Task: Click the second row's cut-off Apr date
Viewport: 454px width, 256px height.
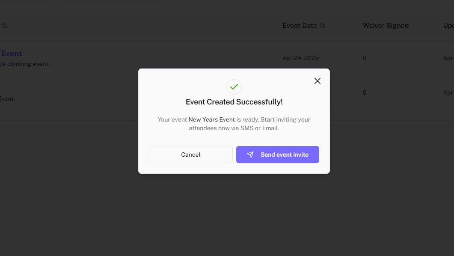Action: (448, 92)
